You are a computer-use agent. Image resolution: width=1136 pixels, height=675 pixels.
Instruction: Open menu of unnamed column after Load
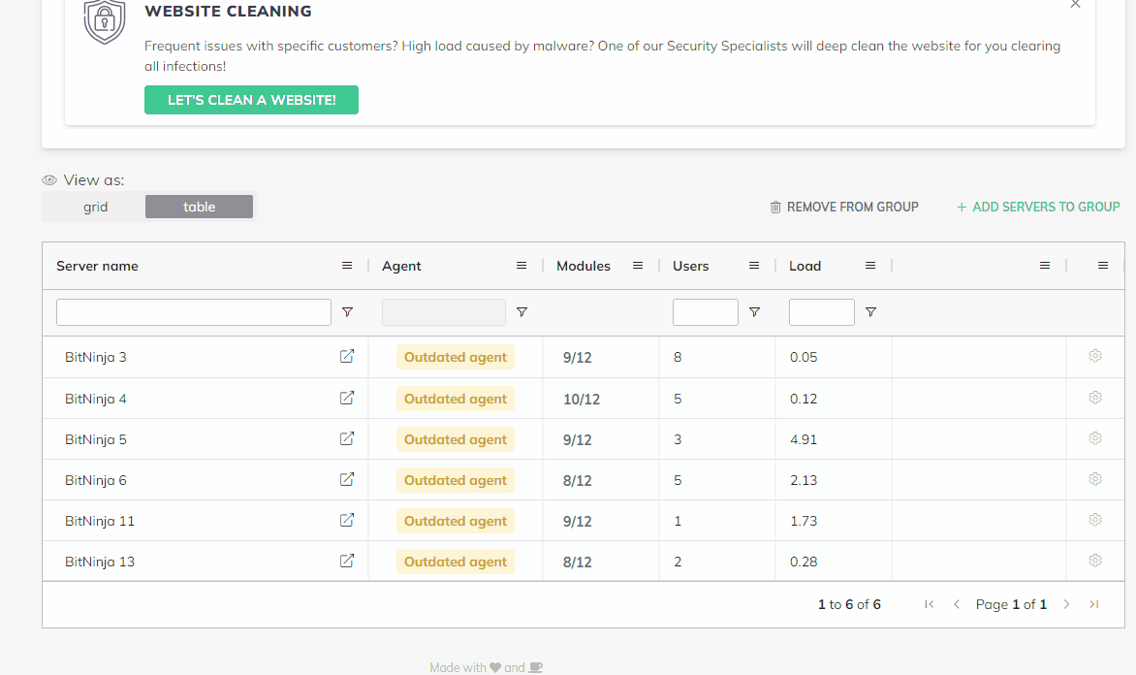pos(1045,266)
